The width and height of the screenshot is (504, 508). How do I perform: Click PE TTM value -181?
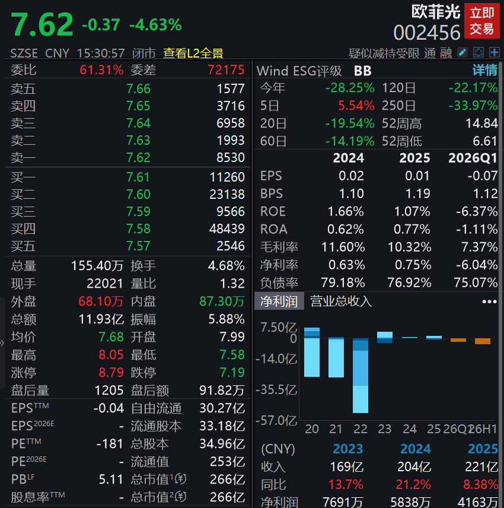coord(110,444)
